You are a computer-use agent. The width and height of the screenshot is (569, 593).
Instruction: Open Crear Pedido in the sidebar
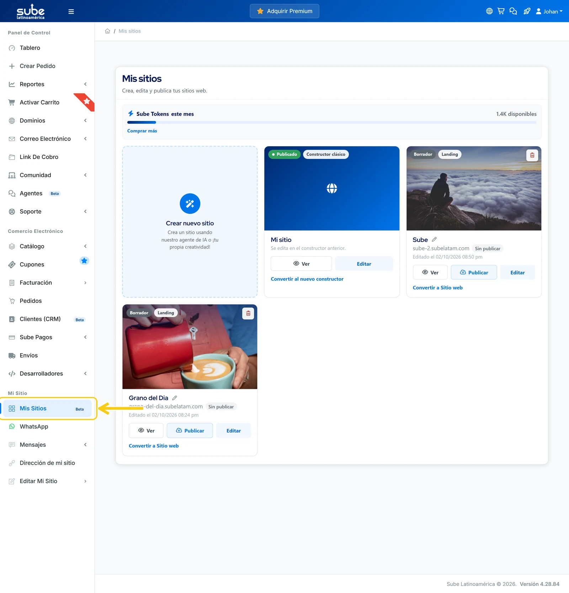click(47, 66)
